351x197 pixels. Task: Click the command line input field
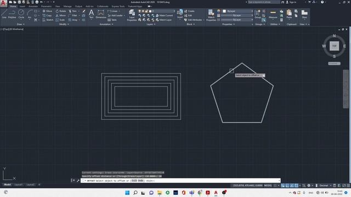click(180, 181)
